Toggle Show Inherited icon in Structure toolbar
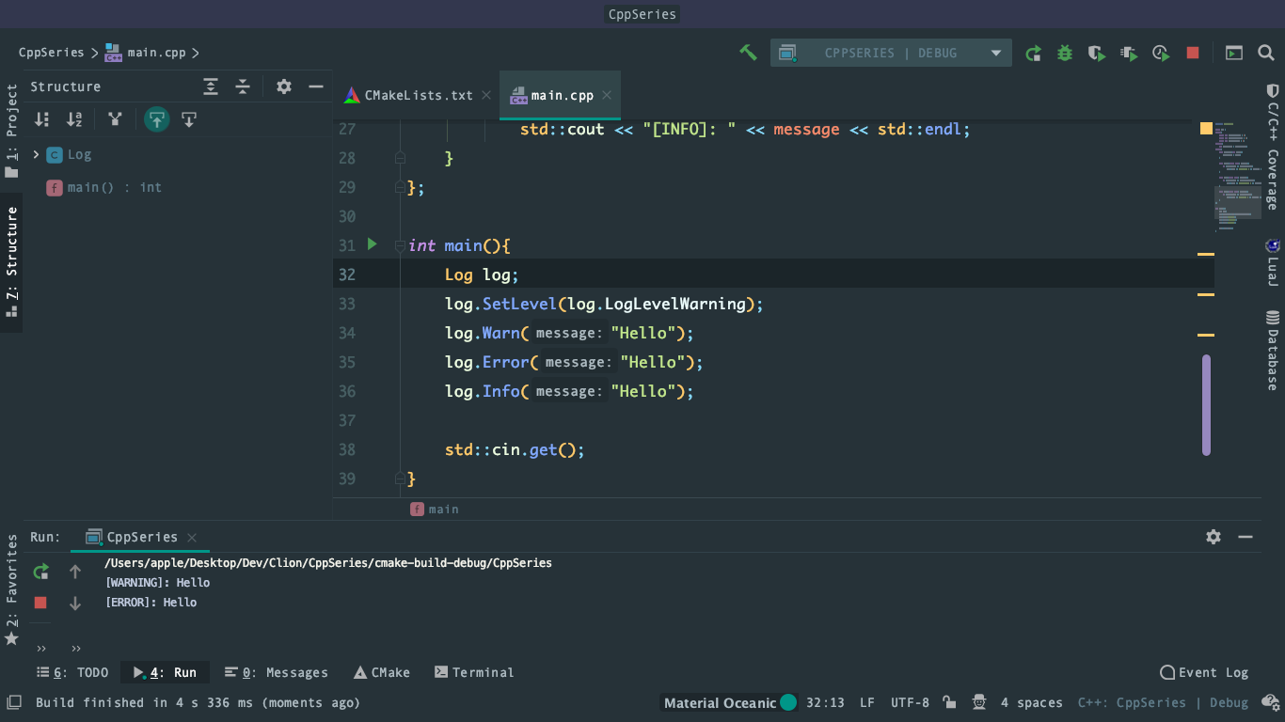The width and height of the screenshot is (1285, 722). pos(115,119)
